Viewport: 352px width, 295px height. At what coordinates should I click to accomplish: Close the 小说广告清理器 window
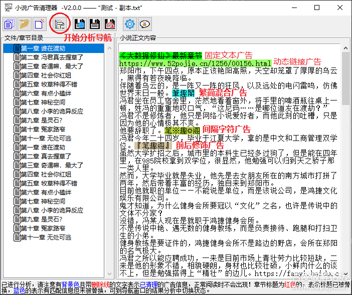340,7
